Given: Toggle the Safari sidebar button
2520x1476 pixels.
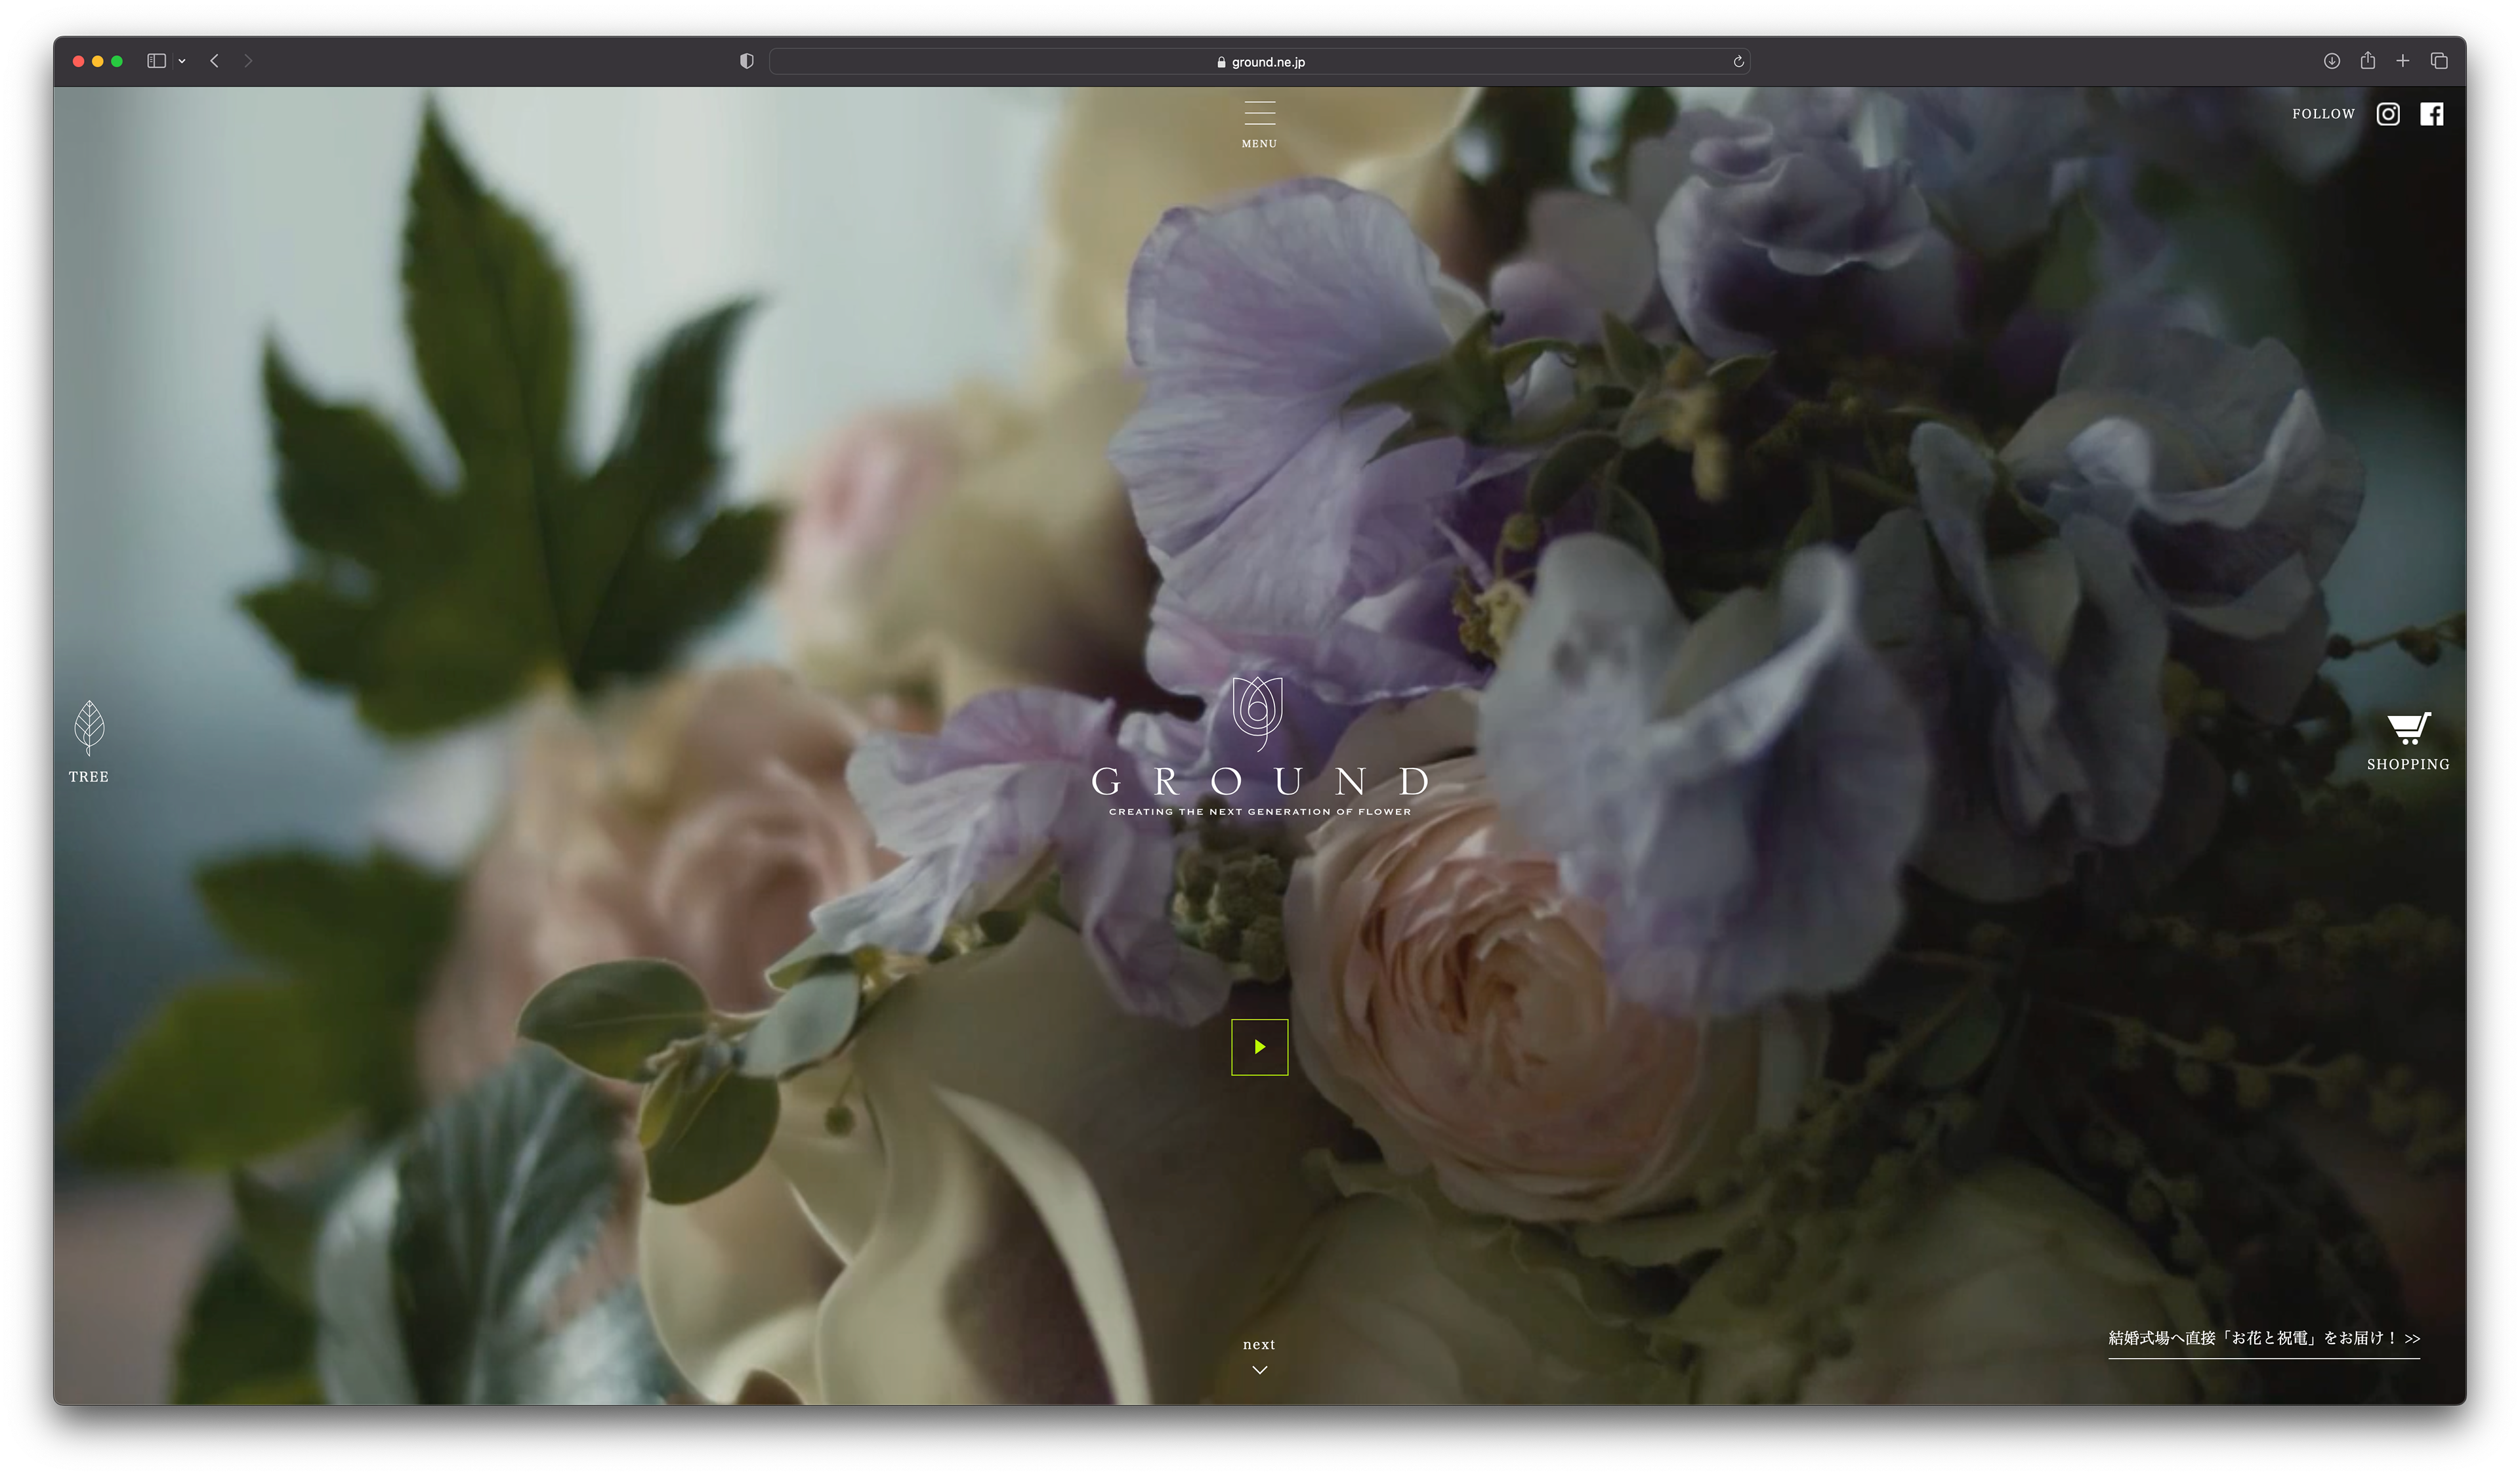Looking at the screenshot, I should 156,61.
